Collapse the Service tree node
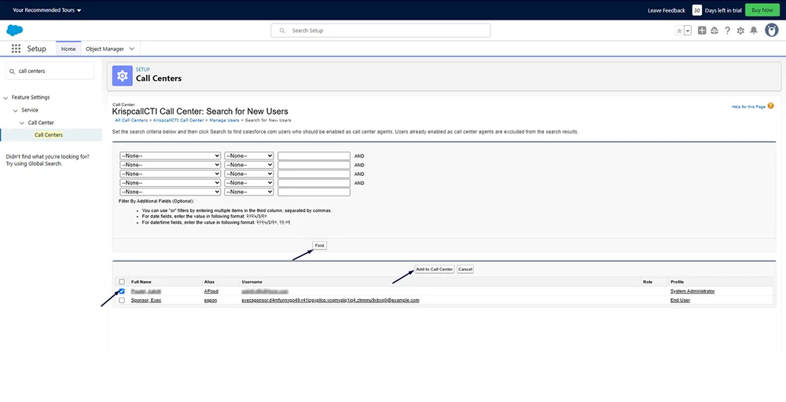This screenshot has width=786, height=402. (x=16, y=110)
